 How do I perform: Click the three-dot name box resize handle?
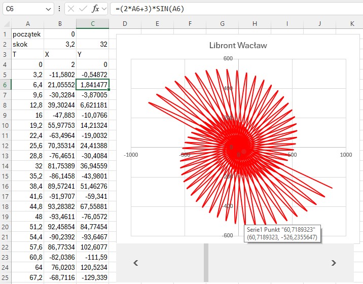tap(59, 9)
